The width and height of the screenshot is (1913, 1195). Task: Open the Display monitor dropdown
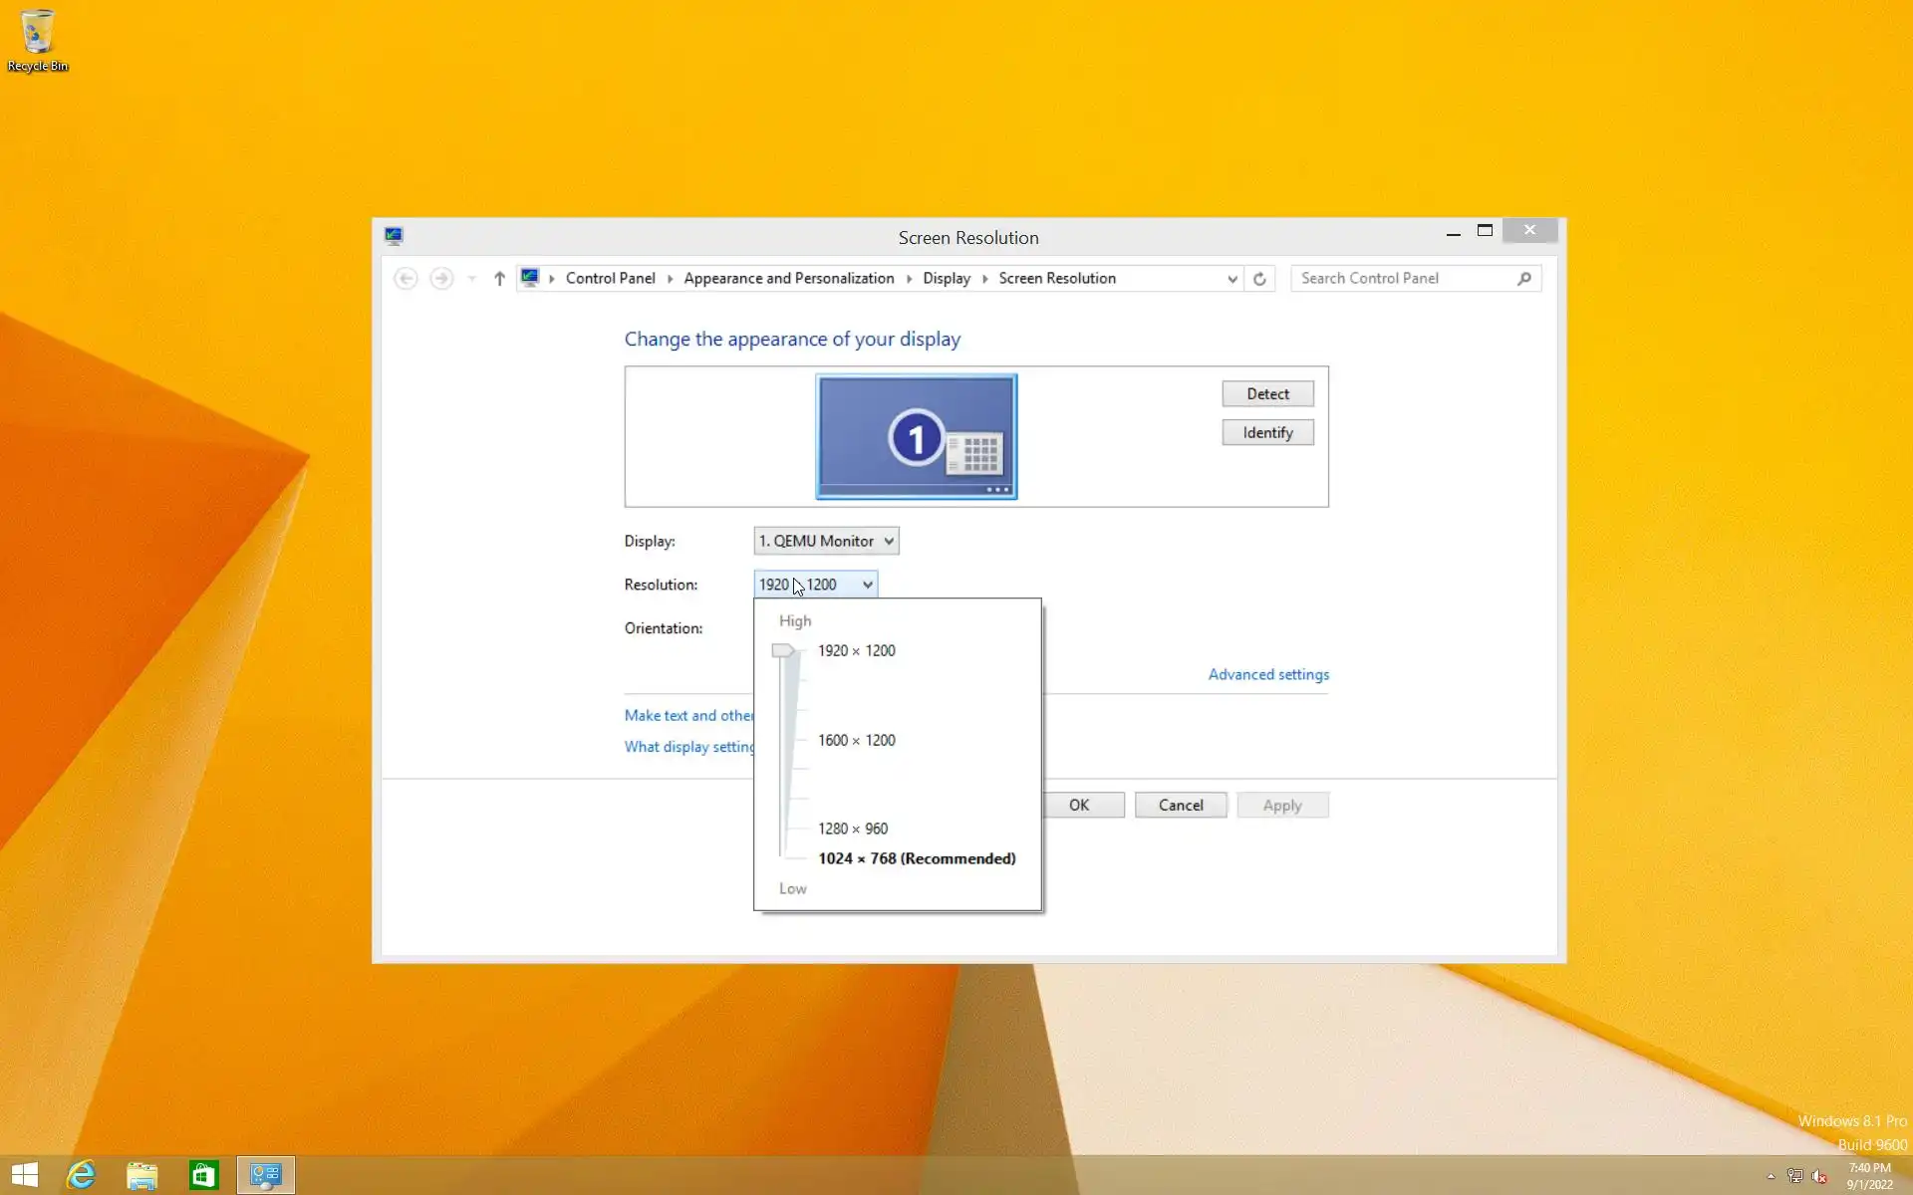826,541
